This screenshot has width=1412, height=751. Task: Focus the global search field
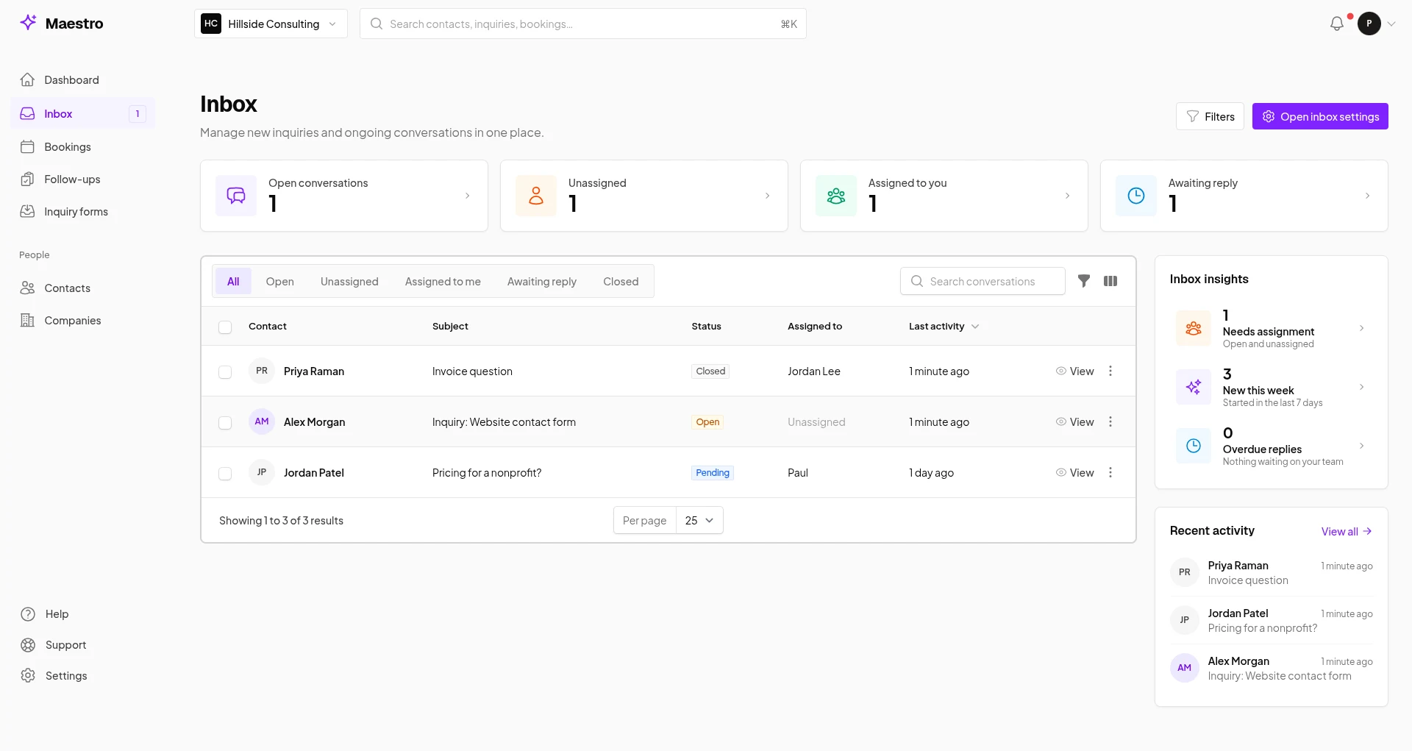pos(583,24)
